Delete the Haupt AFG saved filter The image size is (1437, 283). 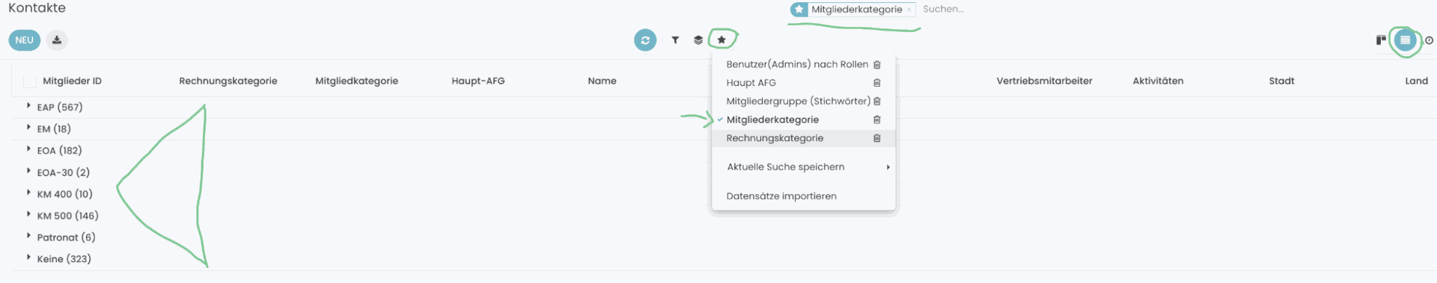(x=877, y=83)
